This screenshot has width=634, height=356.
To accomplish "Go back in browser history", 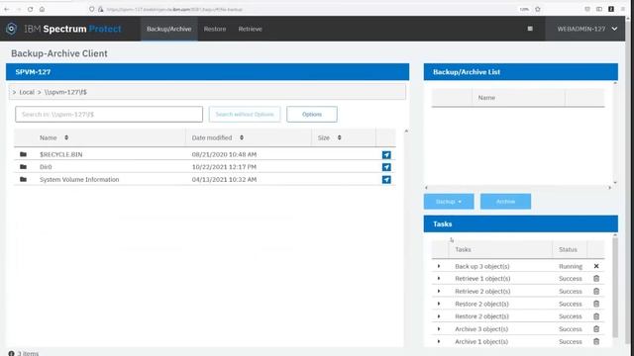I will [7, 9].
